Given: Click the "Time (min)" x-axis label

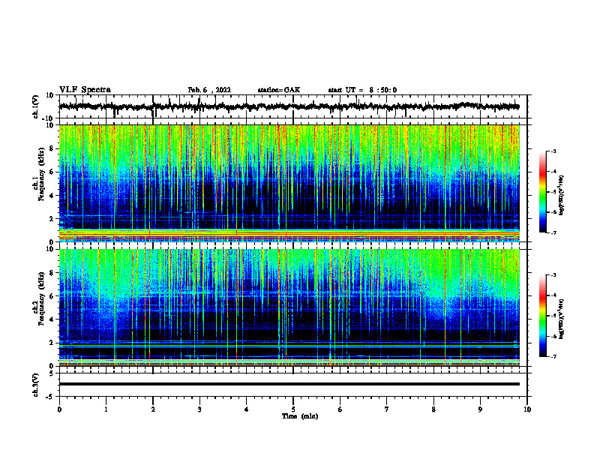Looking at the screenshot, I should [300, 416].
